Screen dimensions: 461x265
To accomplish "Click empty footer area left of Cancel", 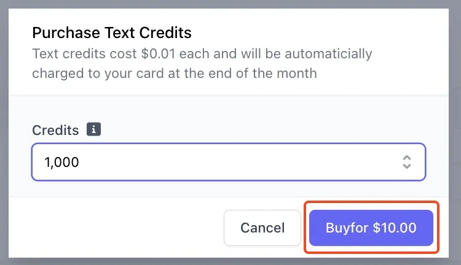I will (x=116, y=228).
